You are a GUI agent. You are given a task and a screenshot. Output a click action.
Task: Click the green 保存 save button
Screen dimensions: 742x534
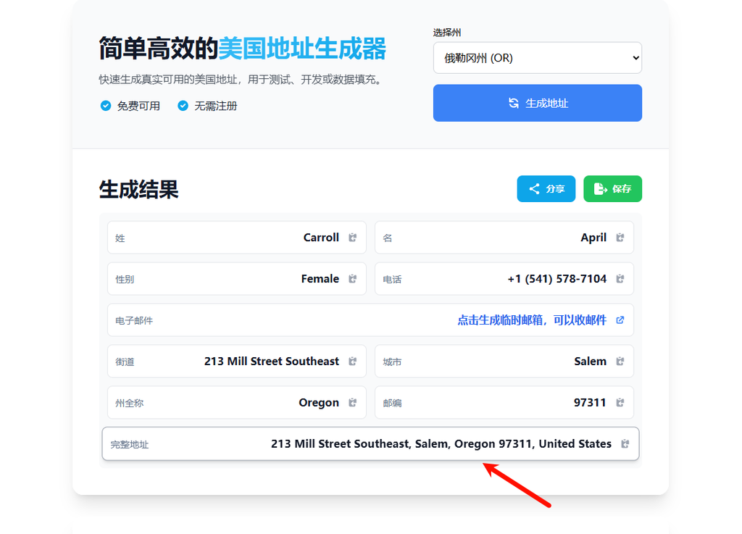click(x=613, y=188)
